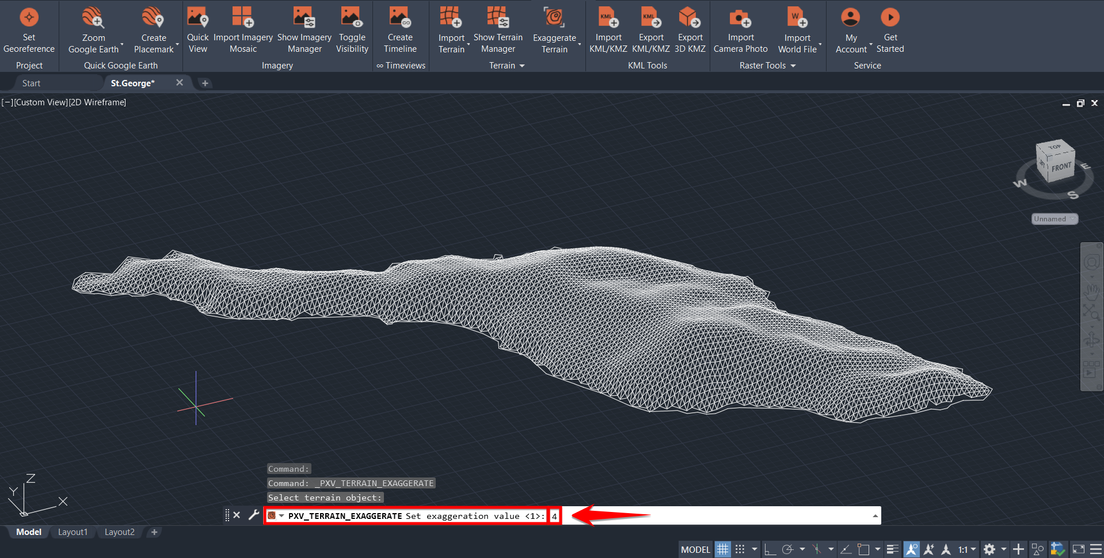Image resolution: width=1104 pixels, height=558 pixels.
Task: Open the Unnamed UCS dropdown
Action: point(1054,219)
